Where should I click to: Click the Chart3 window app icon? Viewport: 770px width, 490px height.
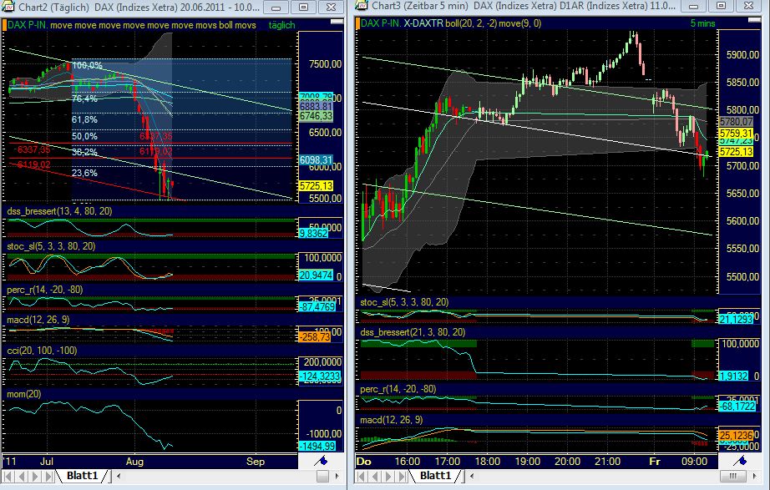click(x=361, y=6)
